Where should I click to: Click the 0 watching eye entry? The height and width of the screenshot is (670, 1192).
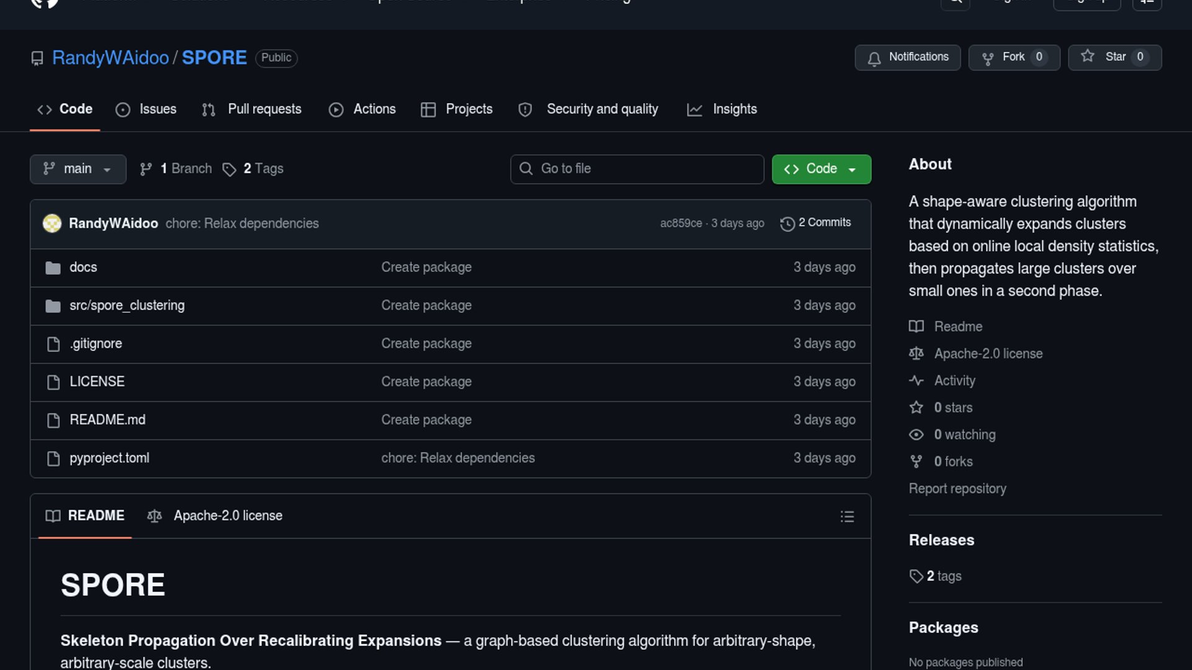click(x=964, y=435)
